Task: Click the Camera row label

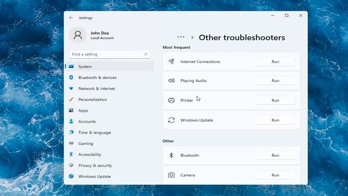Action: click(x=188, y=175)
